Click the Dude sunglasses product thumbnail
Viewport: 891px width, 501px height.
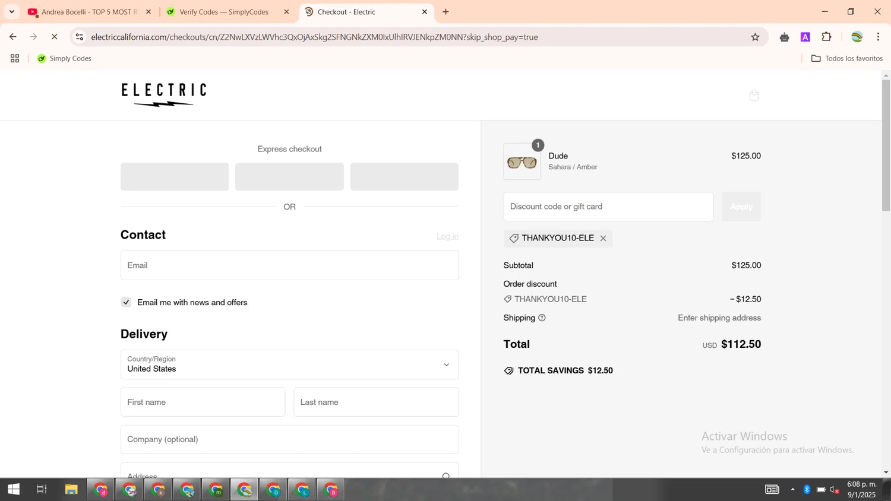522,161
